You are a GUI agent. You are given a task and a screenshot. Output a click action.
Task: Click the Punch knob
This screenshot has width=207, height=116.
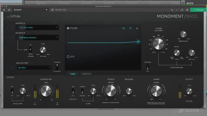(x=111, y=91)
